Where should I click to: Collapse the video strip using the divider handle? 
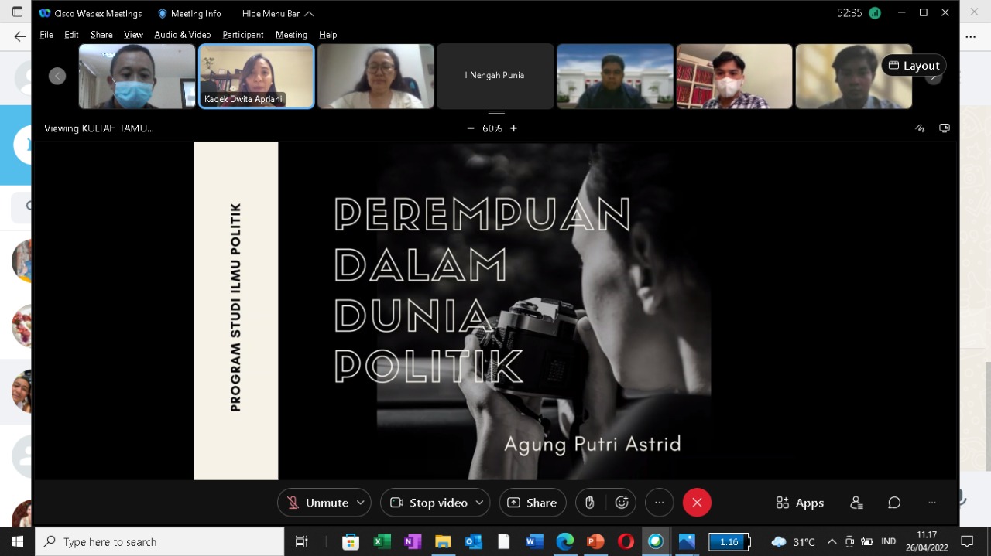point(496,112)
